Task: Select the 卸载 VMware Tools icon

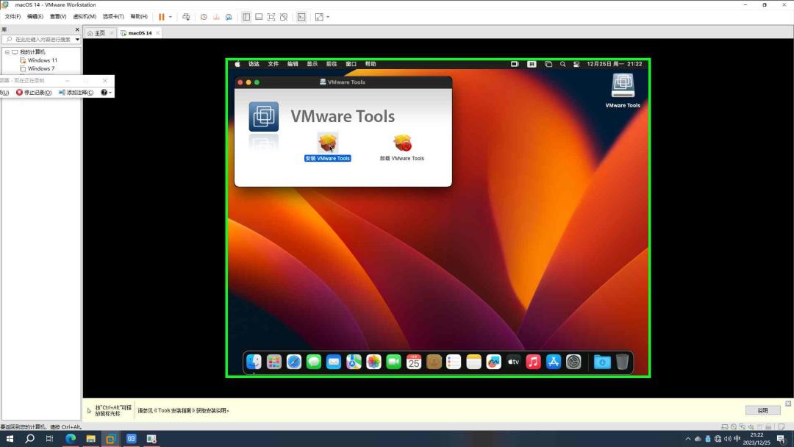Action: 401,143
